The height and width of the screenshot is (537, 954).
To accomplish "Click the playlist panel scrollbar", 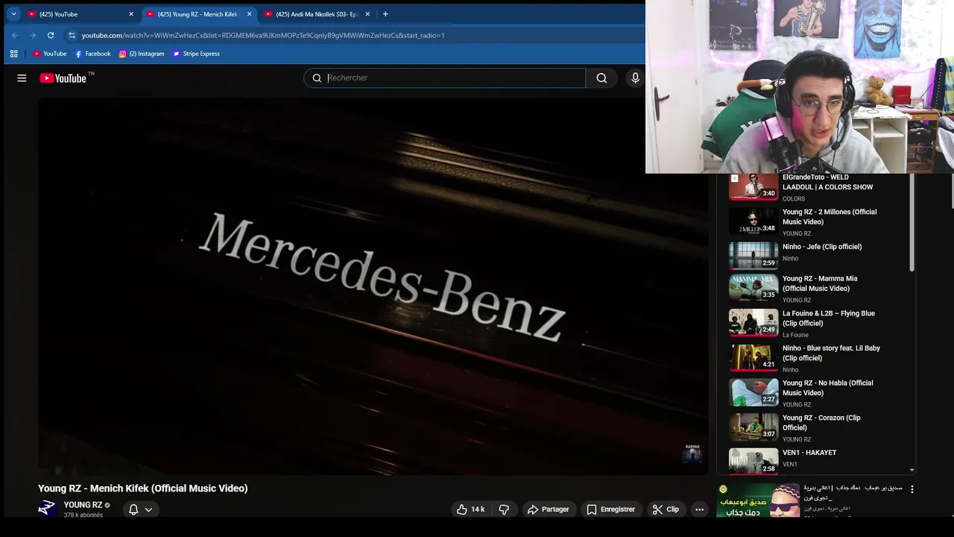I will coord(912,222).
